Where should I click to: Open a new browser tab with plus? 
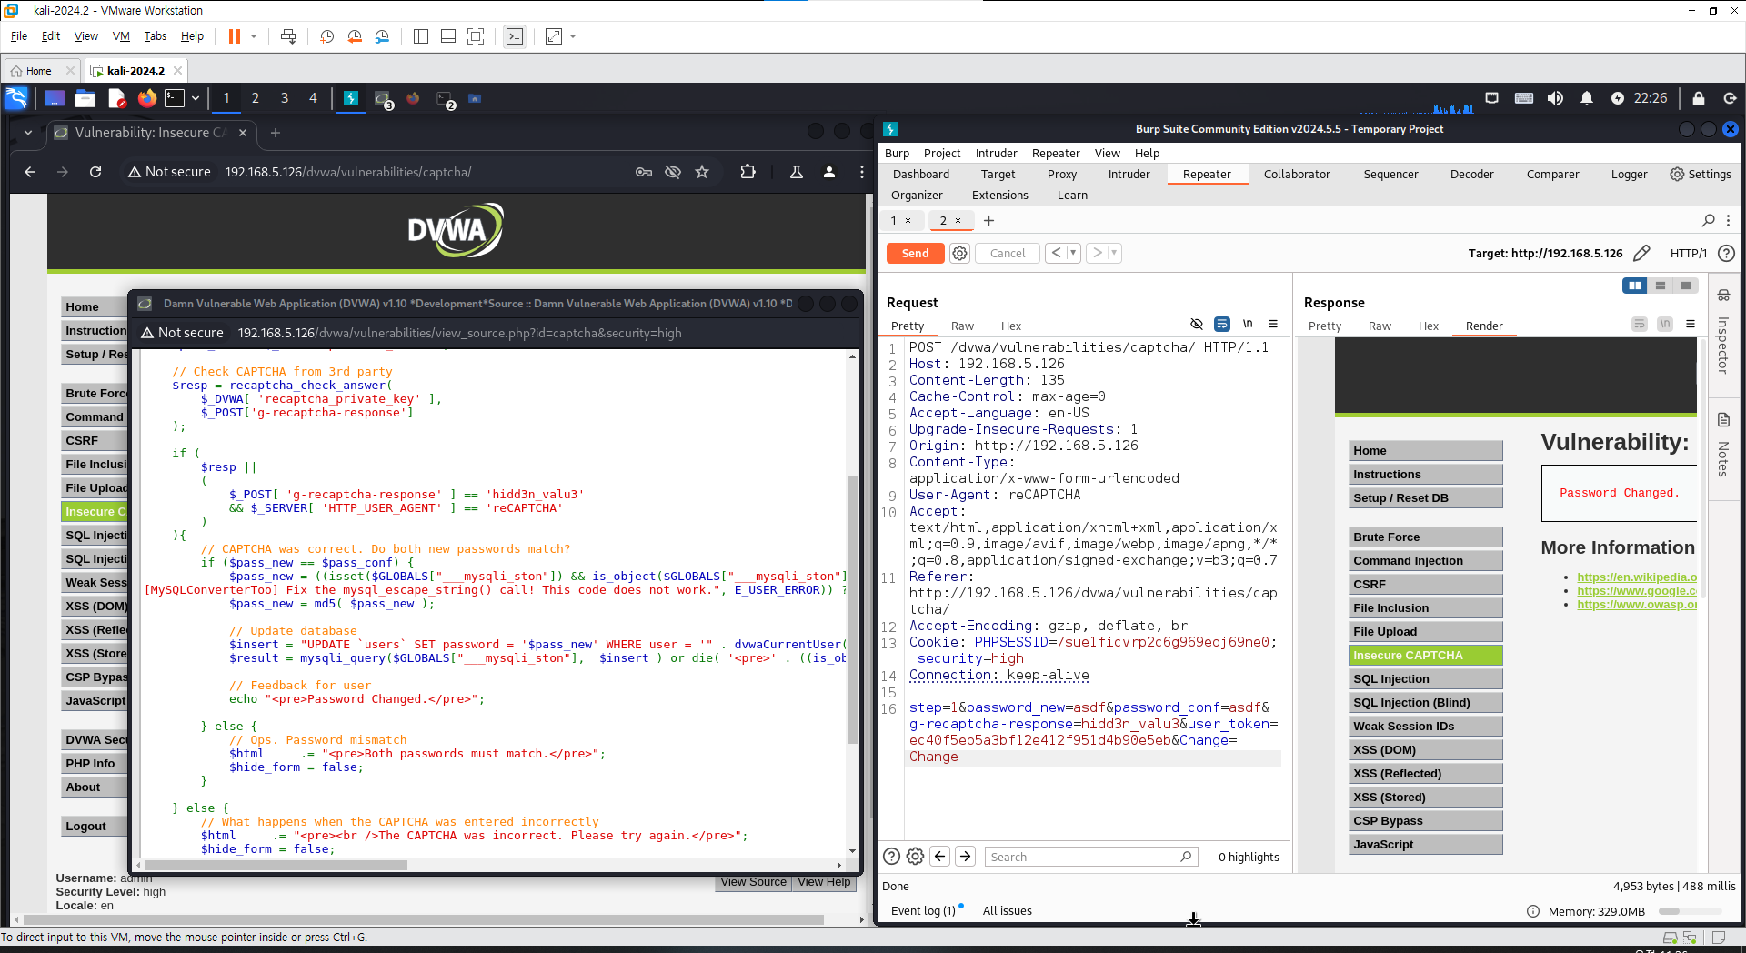(275, 133)
